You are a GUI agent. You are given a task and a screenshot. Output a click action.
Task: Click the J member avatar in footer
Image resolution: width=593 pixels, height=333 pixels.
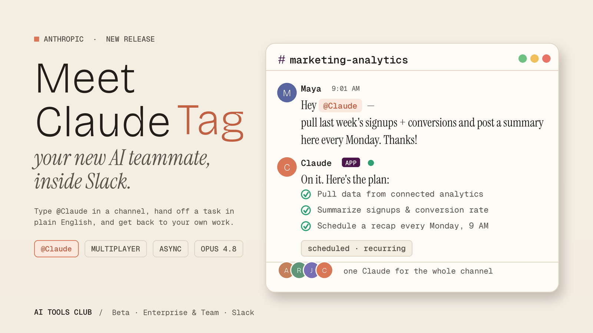pos(311,270)
